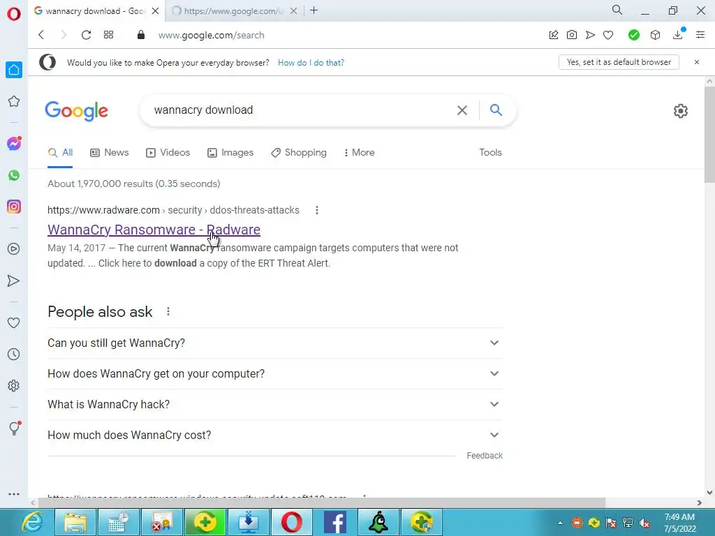Switch to News results tab
Image resolution: width=715 pixels, height=536 pixels.
point(110,153)
